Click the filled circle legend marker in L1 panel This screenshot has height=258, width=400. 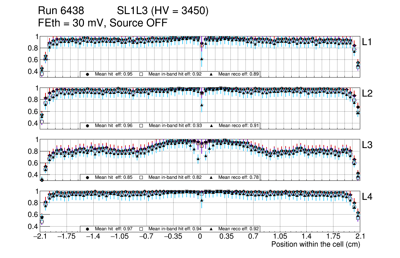(x=88, y=74)
